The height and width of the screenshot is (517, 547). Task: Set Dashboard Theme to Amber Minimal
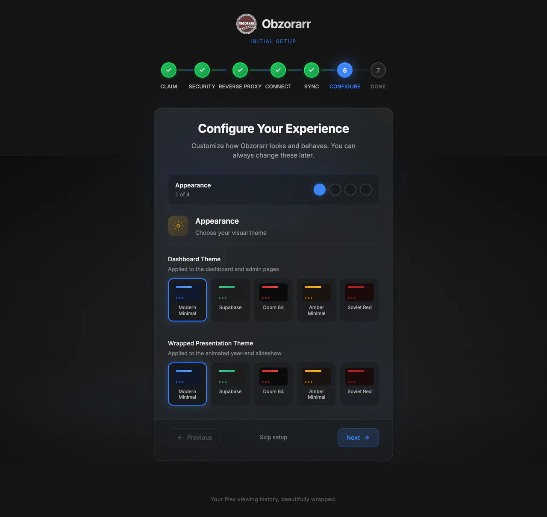click(x=317, y=300)
